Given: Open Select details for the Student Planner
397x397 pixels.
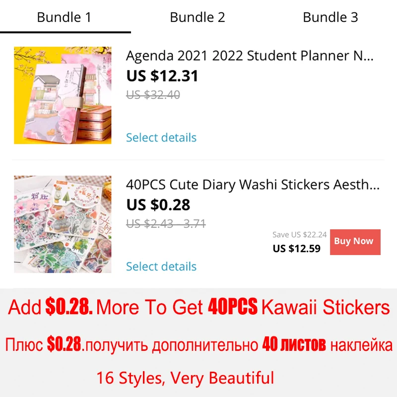Looking at the screenshot, I should [161, 137].
